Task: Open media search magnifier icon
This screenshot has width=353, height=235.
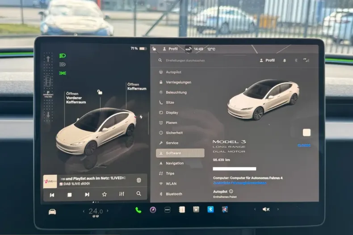Action: point(139,194)
